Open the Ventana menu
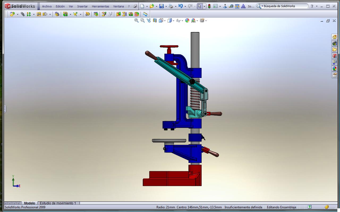This screenshot has height=212, width=340. point(118,6)
